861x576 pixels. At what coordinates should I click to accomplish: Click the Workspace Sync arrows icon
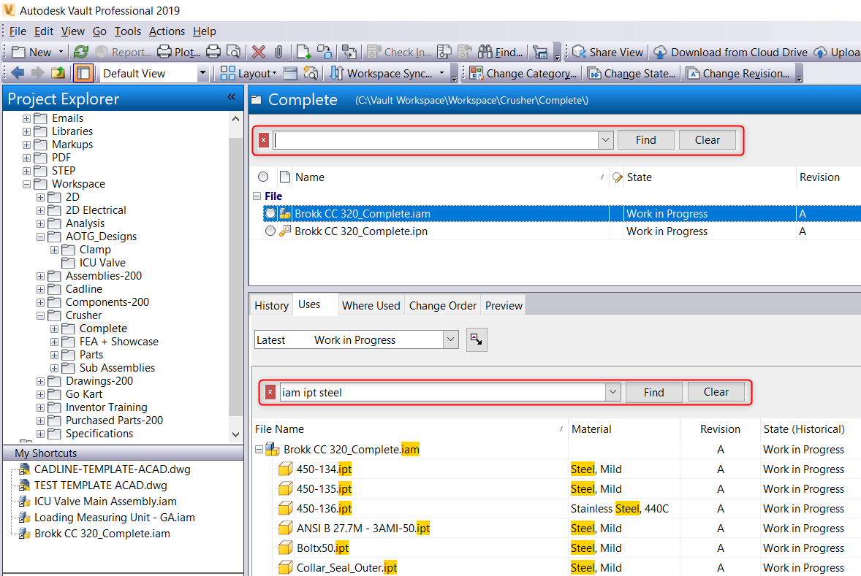point(337,73)
